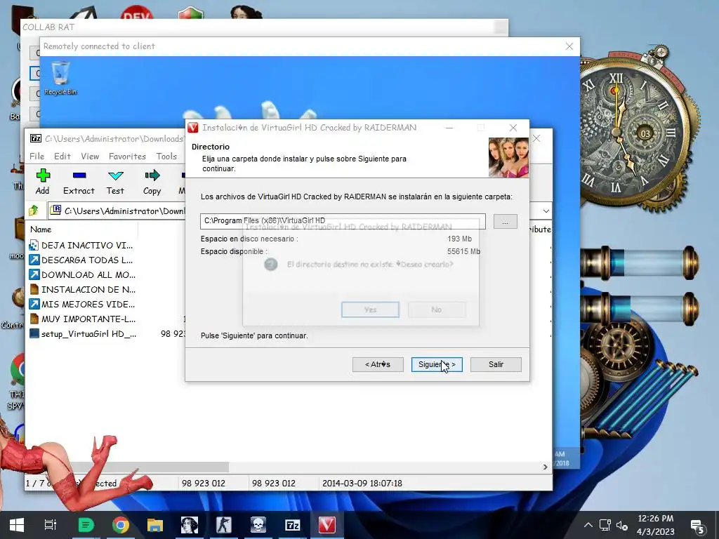Screen dimensions: 719x539
Task: Click the install directory path field
Action: pyautogui.click(x=343, y=221)
